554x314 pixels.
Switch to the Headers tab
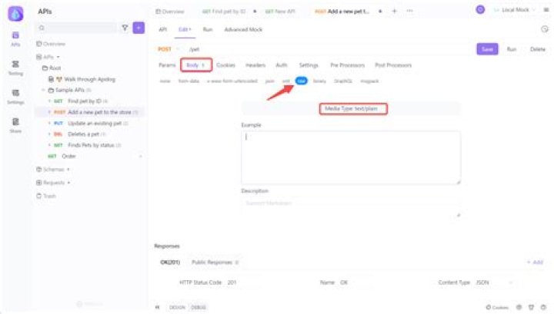point(255,65)
